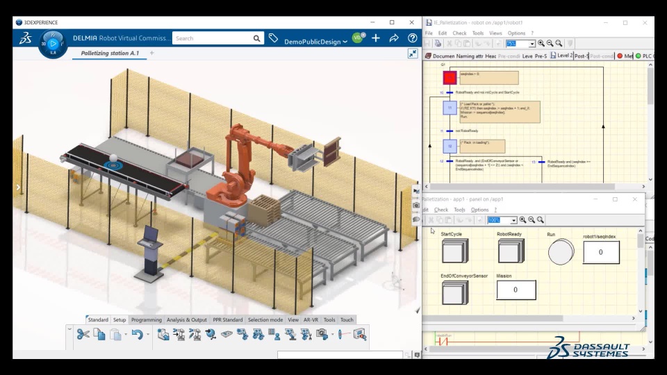
Task: Expand the Paste options dropdown arrow
Action: 126,335
